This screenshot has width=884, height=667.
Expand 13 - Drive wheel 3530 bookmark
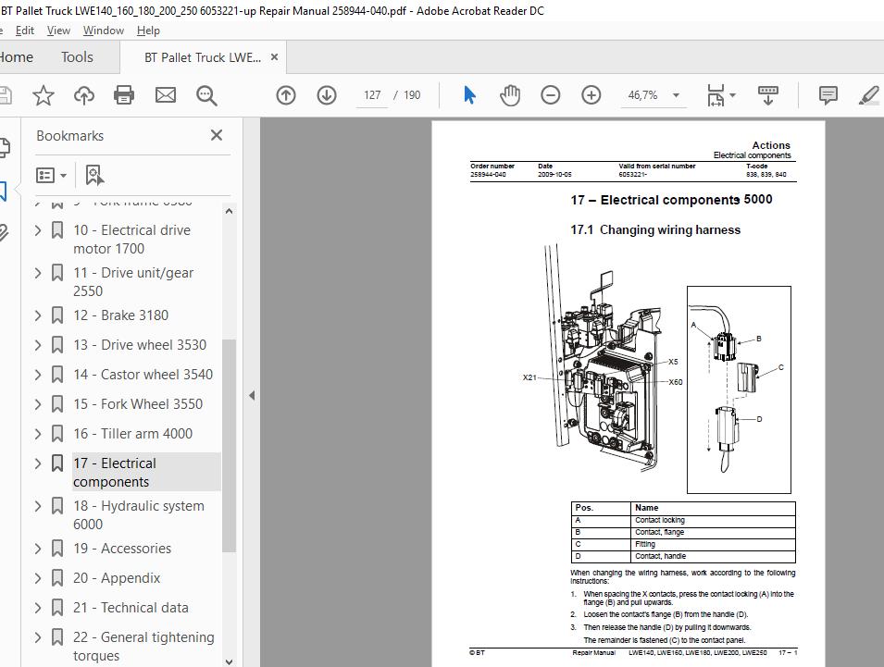(38, 345)
